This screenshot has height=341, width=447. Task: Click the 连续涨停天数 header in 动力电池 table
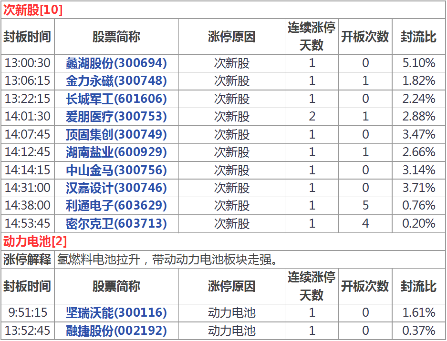point(312,286)
